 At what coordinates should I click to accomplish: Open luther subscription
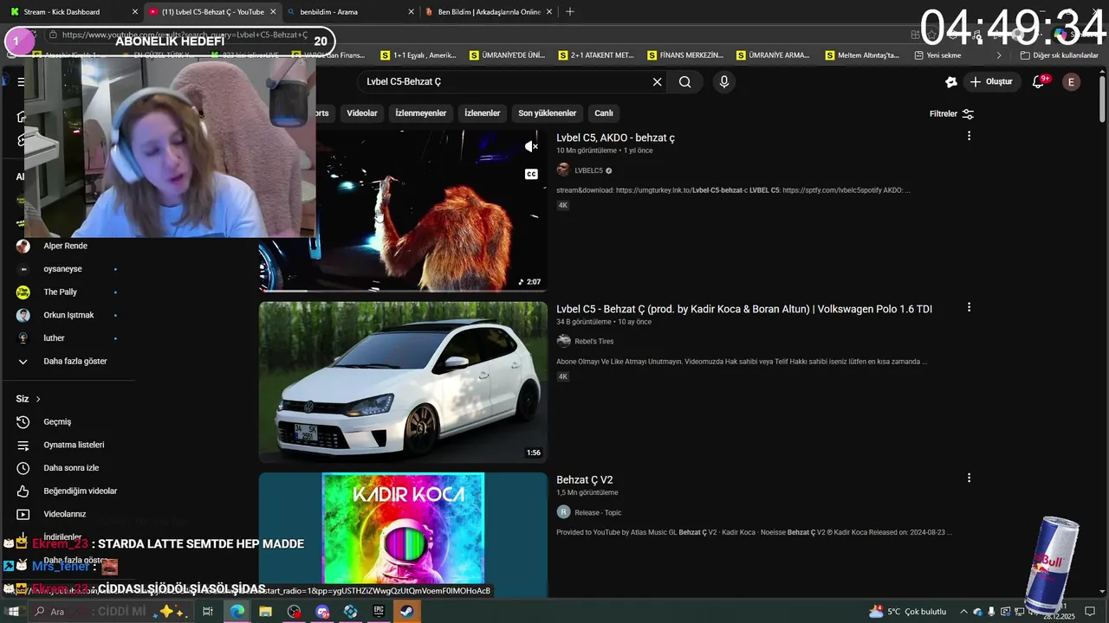(54, 338)
